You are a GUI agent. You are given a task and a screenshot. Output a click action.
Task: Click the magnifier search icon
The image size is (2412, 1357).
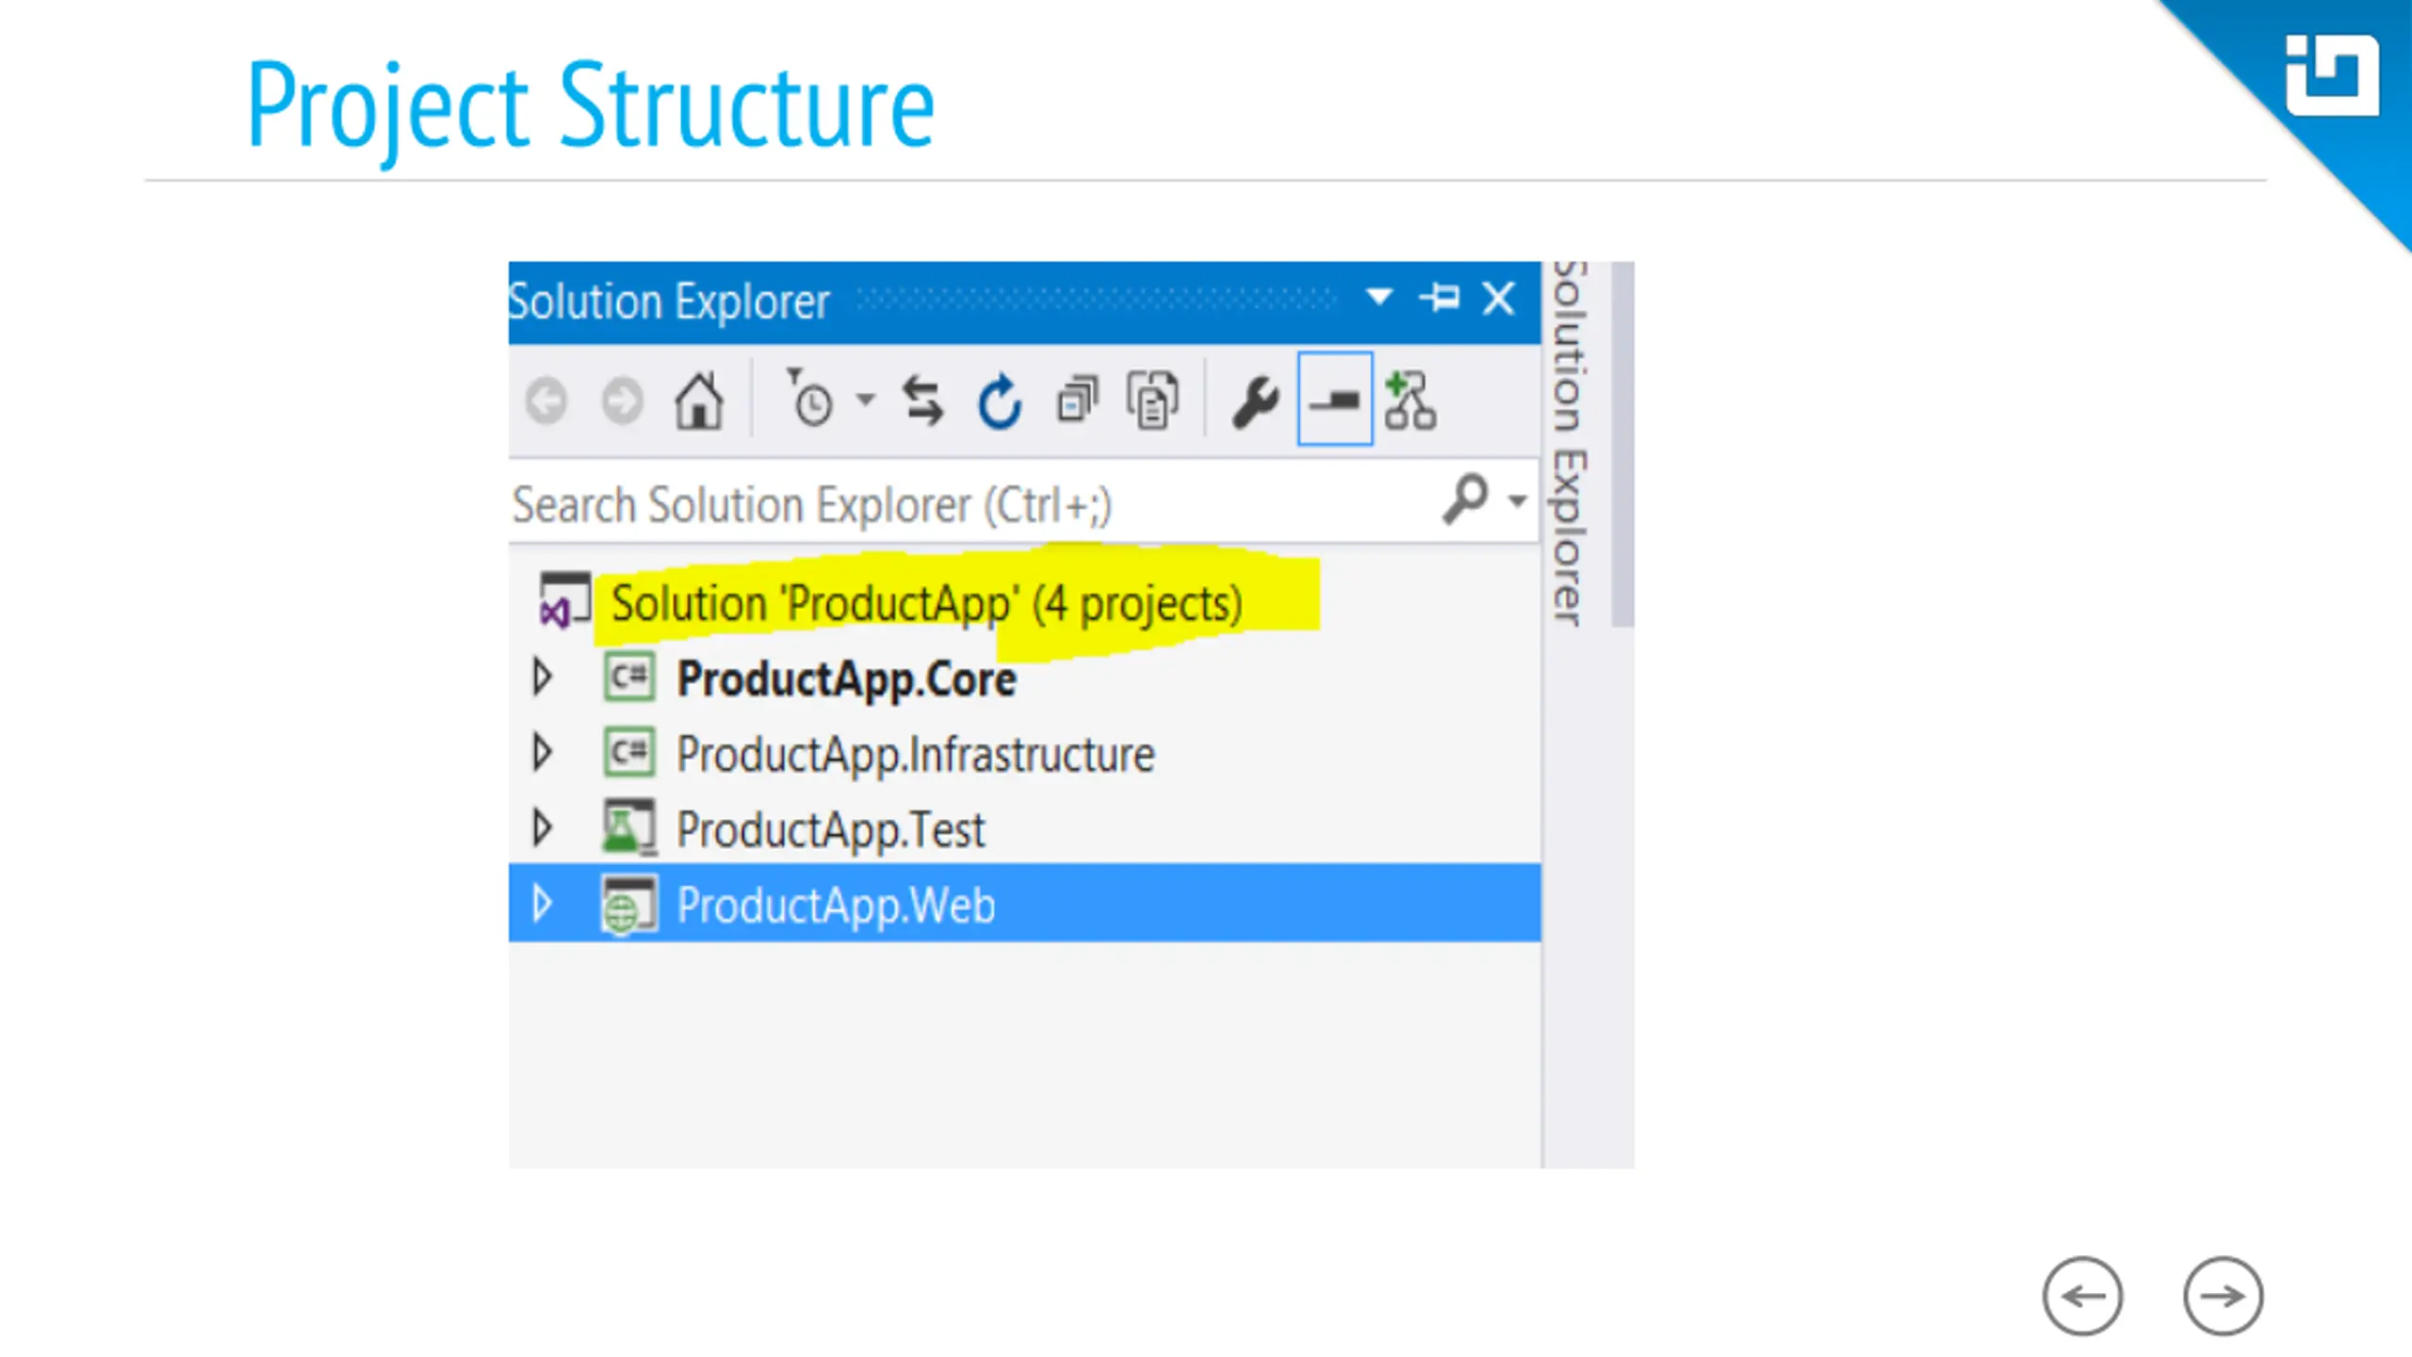[1466, 499]
